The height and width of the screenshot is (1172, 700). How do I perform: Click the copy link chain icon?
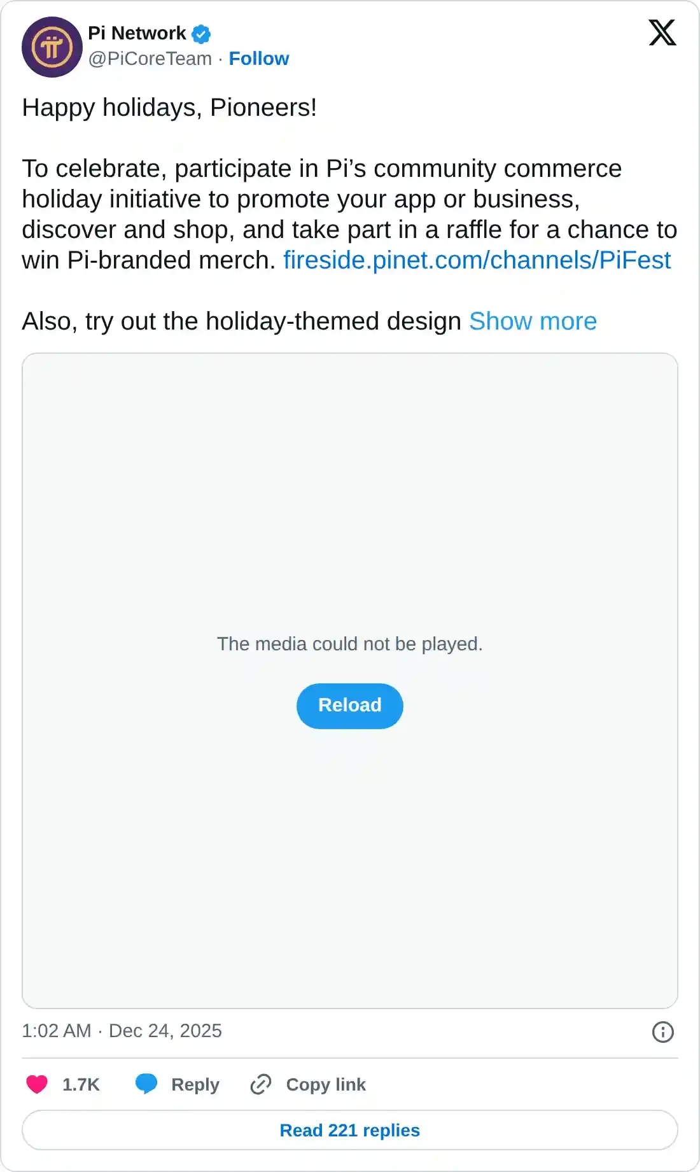click(260, 1084)
